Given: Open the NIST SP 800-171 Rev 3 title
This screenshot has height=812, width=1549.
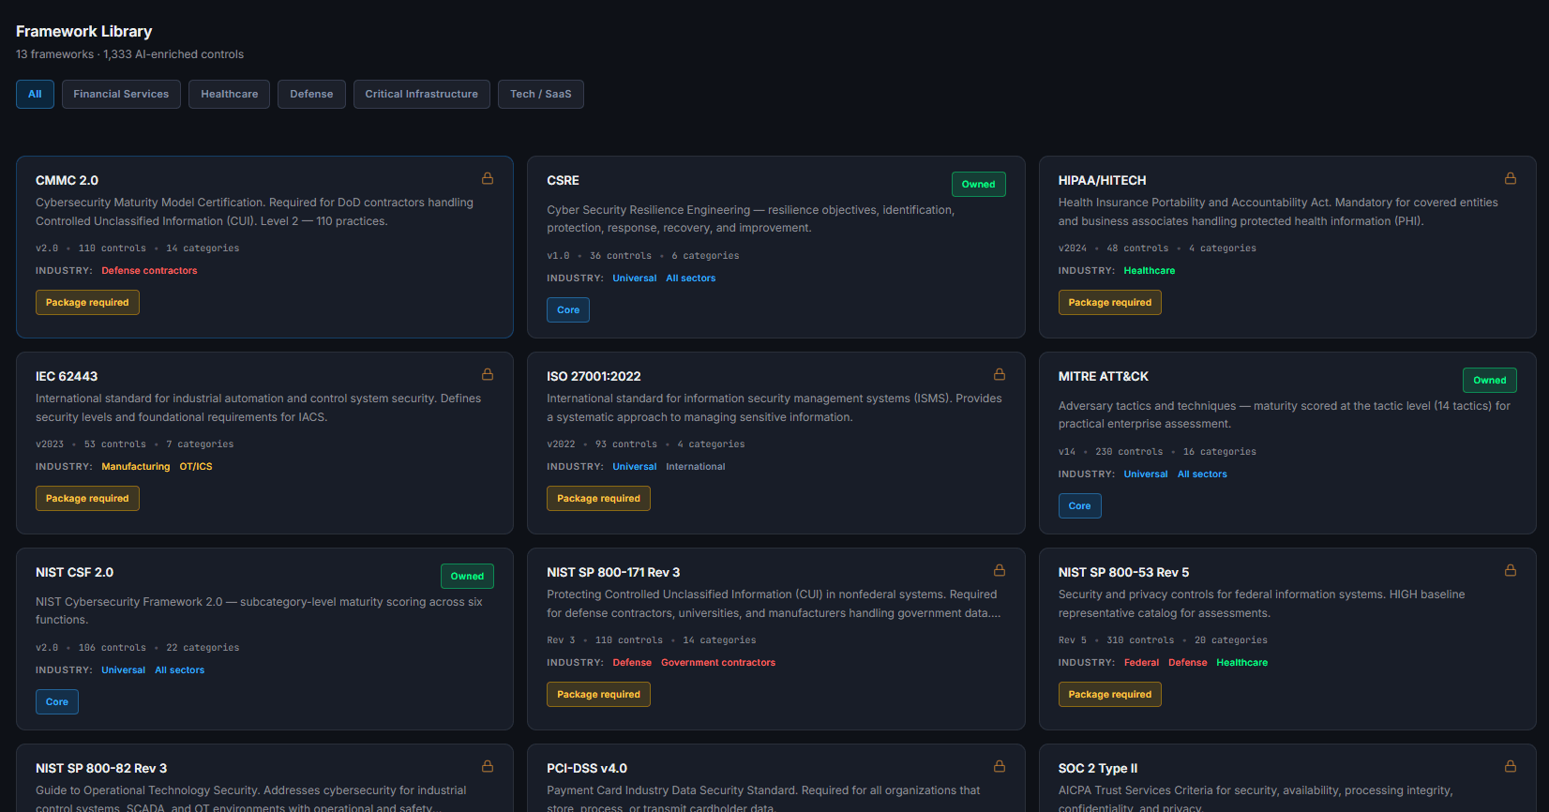Looking at the screenshot, I should [x=613, y=572].
